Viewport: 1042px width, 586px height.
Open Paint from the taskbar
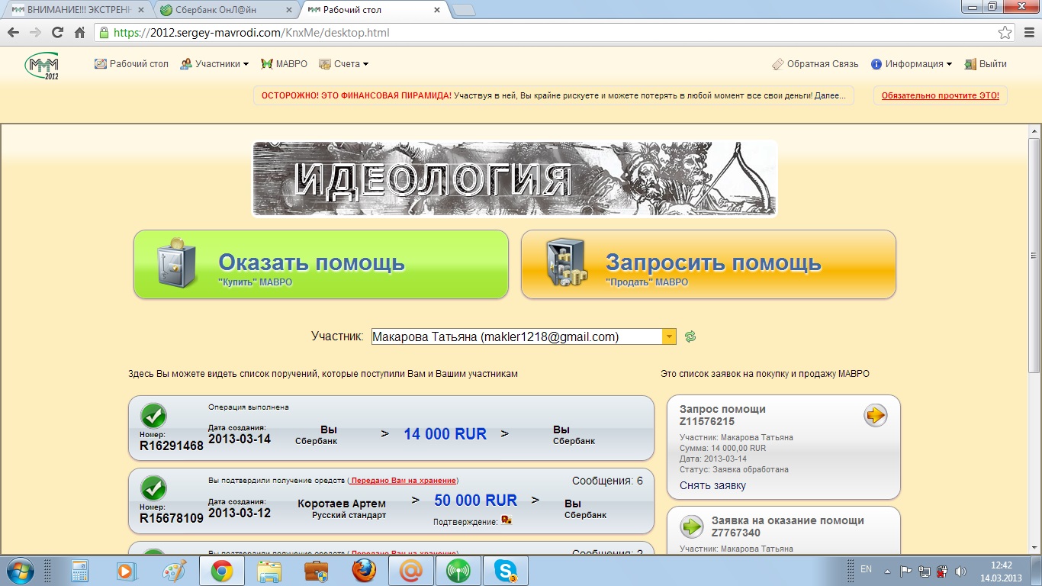coord(175,571)
